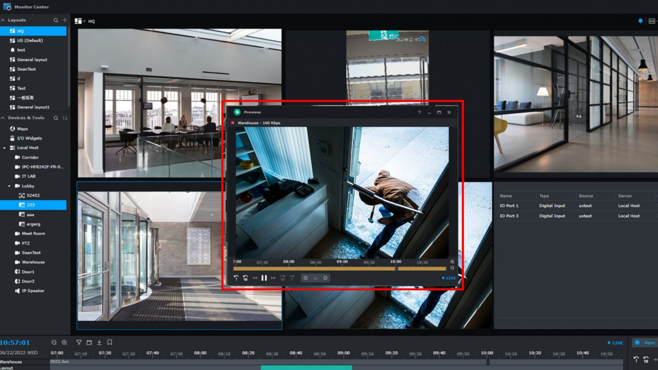
Task: Zoom in the Preview window timeline
Action: point(452,262)
